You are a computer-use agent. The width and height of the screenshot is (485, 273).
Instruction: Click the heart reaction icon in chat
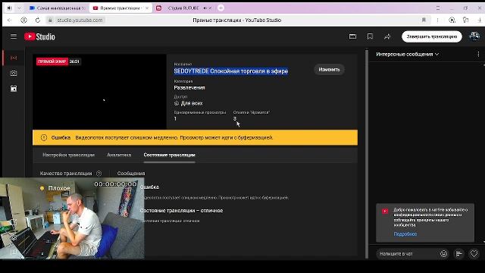[474, 254]
